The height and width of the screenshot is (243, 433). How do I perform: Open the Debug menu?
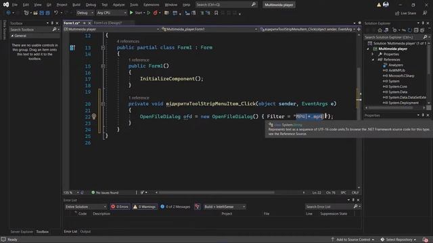(91, 5)
